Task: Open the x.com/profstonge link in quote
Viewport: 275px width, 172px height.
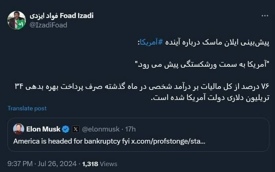Action: click(168, 141)
